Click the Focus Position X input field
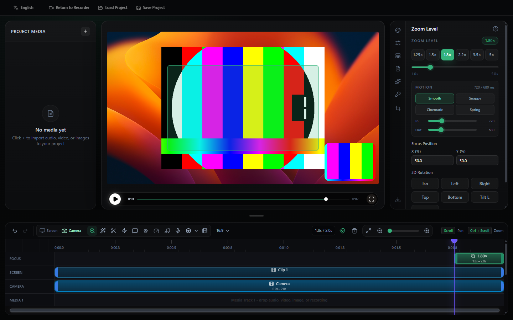The height and width of the screenshot is (320, 513). [432, 161]
